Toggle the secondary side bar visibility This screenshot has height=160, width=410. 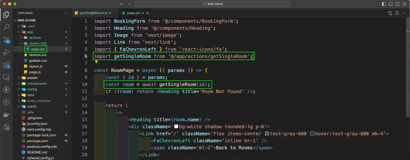pyautogui.click(x=397, y=4)
